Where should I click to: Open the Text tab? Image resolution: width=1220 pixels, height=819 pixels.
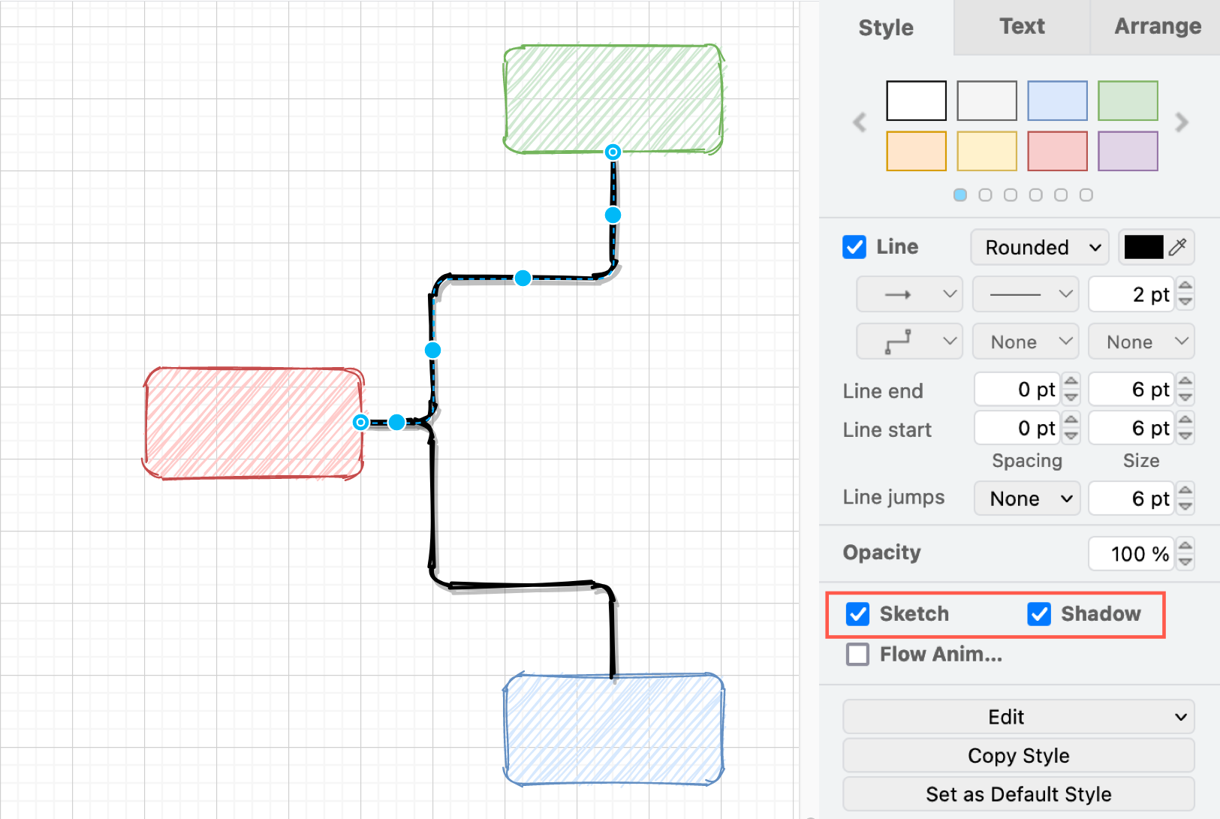(x=1021, y=26)
